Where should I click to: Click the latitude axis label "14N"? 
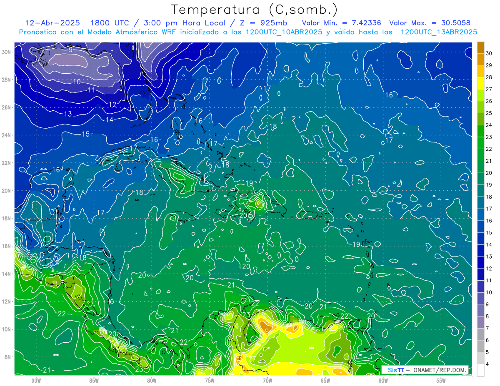point(7,274)
